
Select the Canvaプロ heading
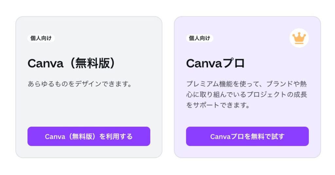click(x=215, y=63)
